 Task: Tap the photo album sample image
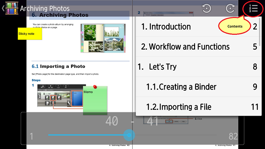[103, 38]
